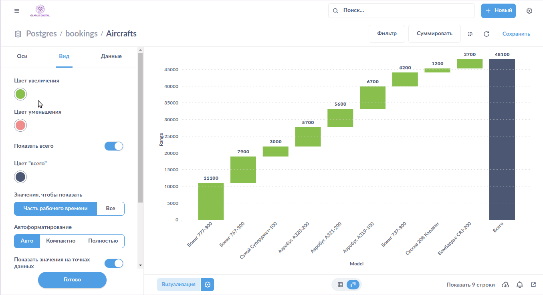Refresh the query results
This screenshot has width=543, height=295.
[x=486, y=34]
